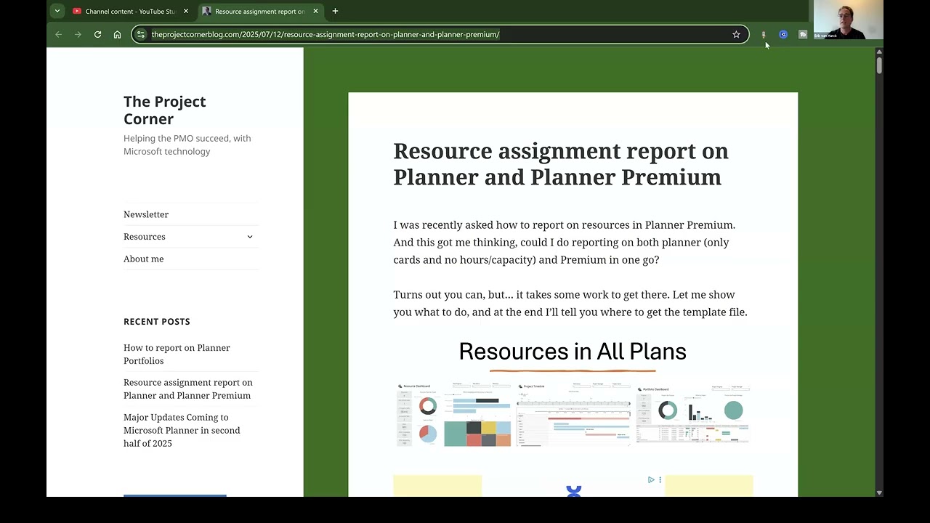Select the Resource assignment report tab
930x523 pixels.
259,11
